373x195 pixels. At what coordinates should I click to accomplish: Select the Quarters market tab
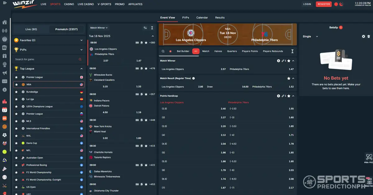tap(232, 51)
